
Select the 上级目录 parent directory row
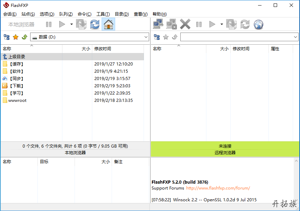pyautogui.click(x=72, y=56)
